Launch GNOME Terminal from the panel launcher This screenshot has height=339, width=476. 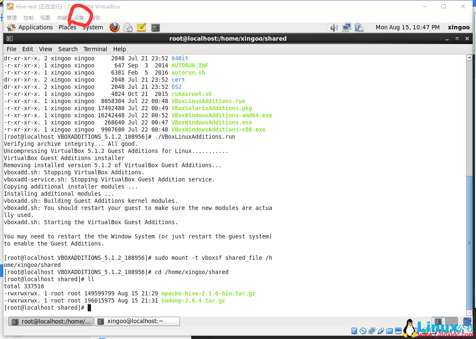point(156,27)
